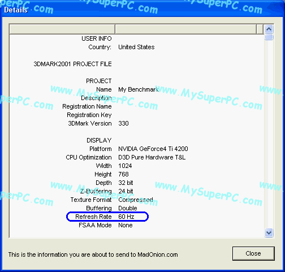285x272 pixels.
Task: Select the Name My Benchmark row
Action: pos(137,89)
